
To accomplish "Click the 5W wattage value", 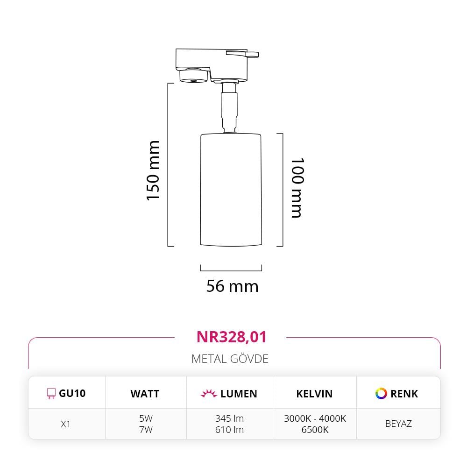I will tap(146, 418).
